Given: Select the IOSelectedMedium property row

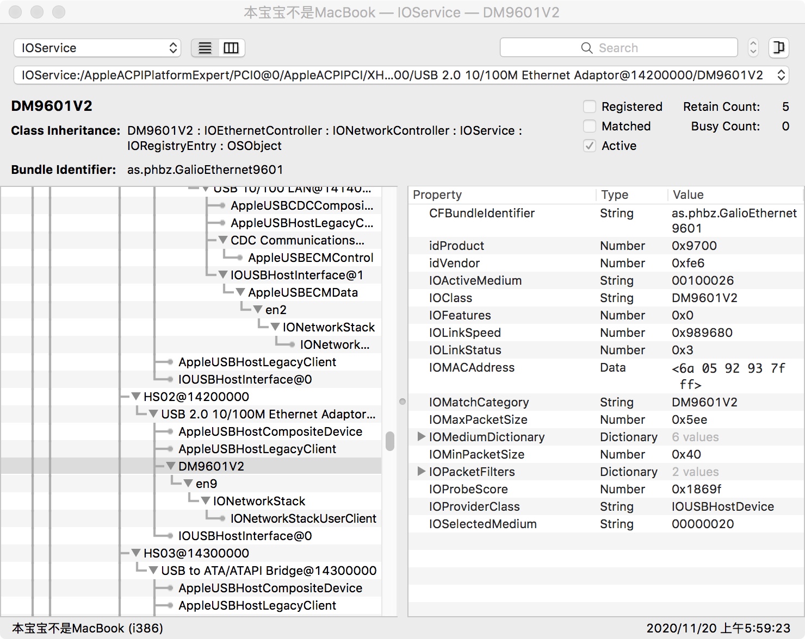Looking at the screenshot, I should [x=606, y=524].
